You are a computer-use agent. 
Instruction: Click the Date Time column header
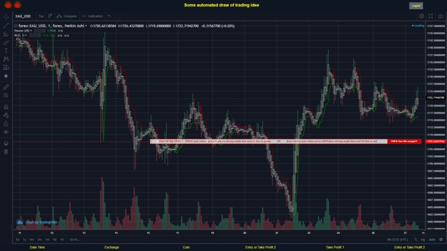click(x=38, y=248)
